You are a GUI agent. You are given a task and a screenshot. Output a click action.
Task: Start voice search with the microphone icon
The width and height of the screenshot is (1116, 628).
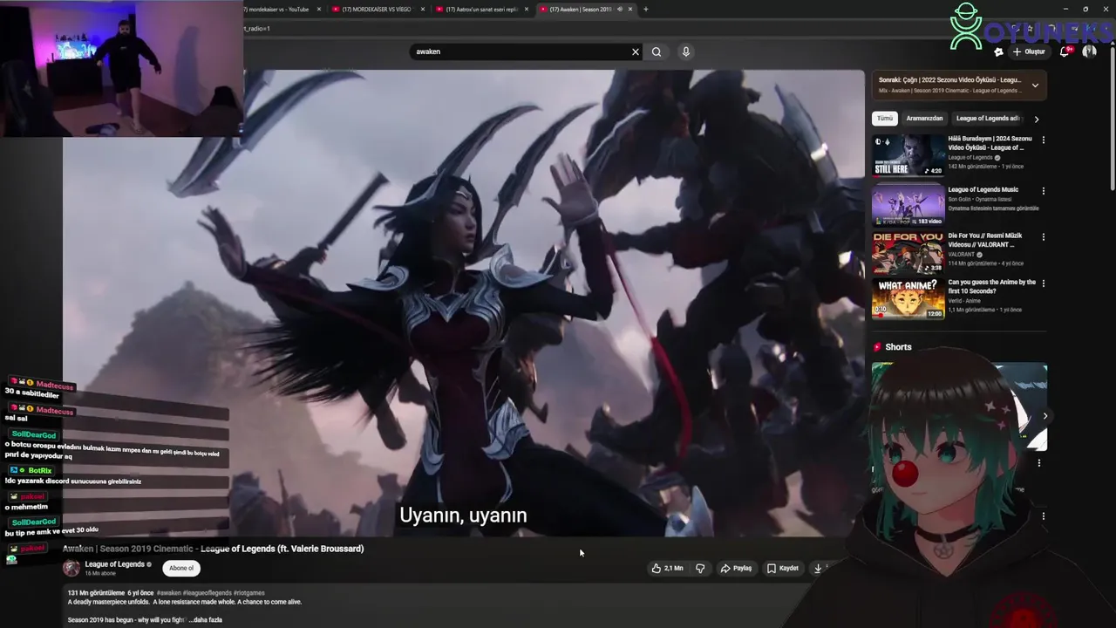686,51
